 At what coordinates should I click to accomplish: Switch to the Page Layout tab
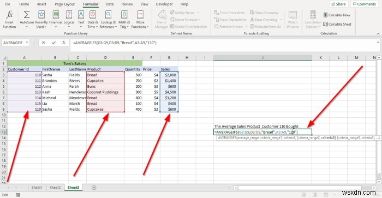point(64,4)
